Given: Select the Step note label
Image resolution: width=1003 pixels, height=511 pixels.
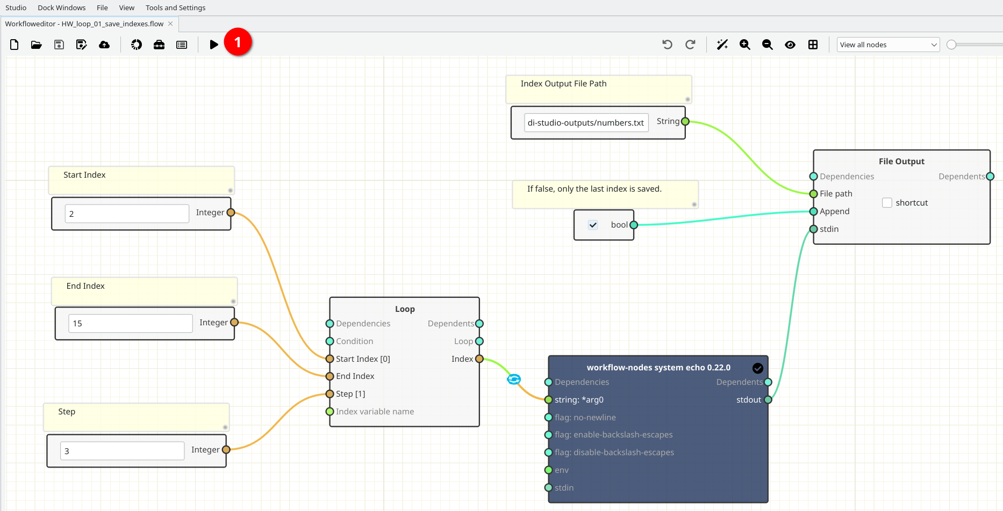Looking at the screenshot, I should 67,412.
